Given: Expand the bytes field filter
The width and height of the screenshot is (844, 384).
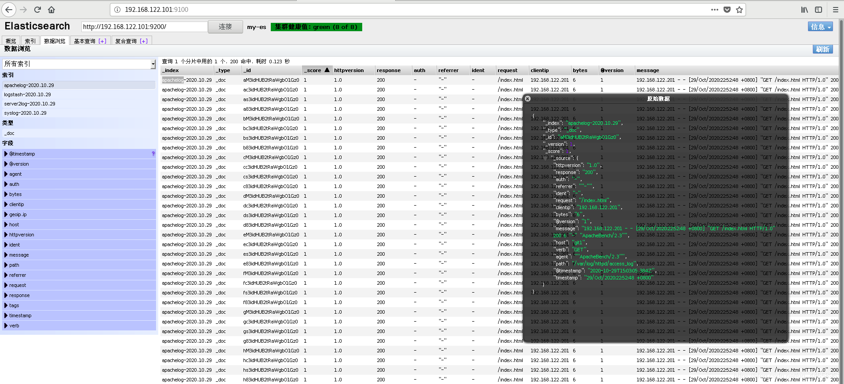Looking at the screenshot, I should [79, 194].
